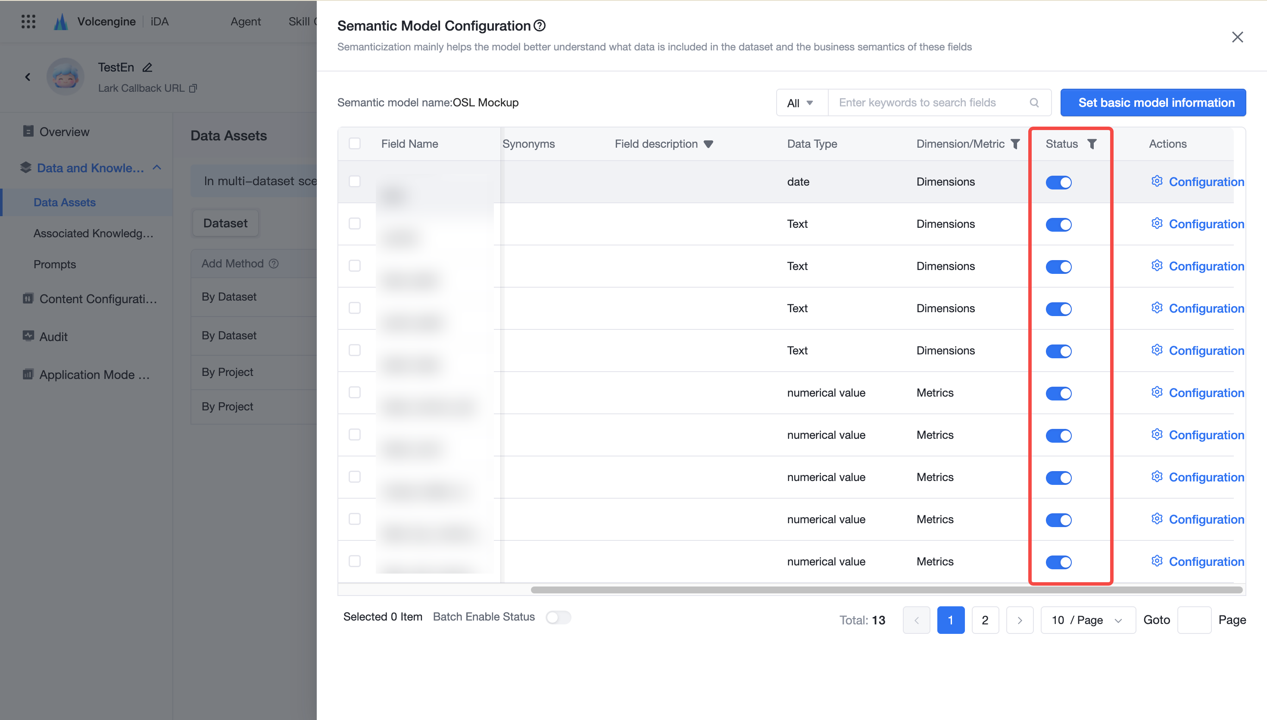Open the Prompts sidebar item
The height and width of the screenshot is (720, 1267).
click(x=54, y=264)
